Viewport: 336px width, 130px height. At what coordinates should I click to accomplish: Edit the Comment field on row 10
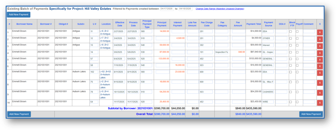point(309,102)
